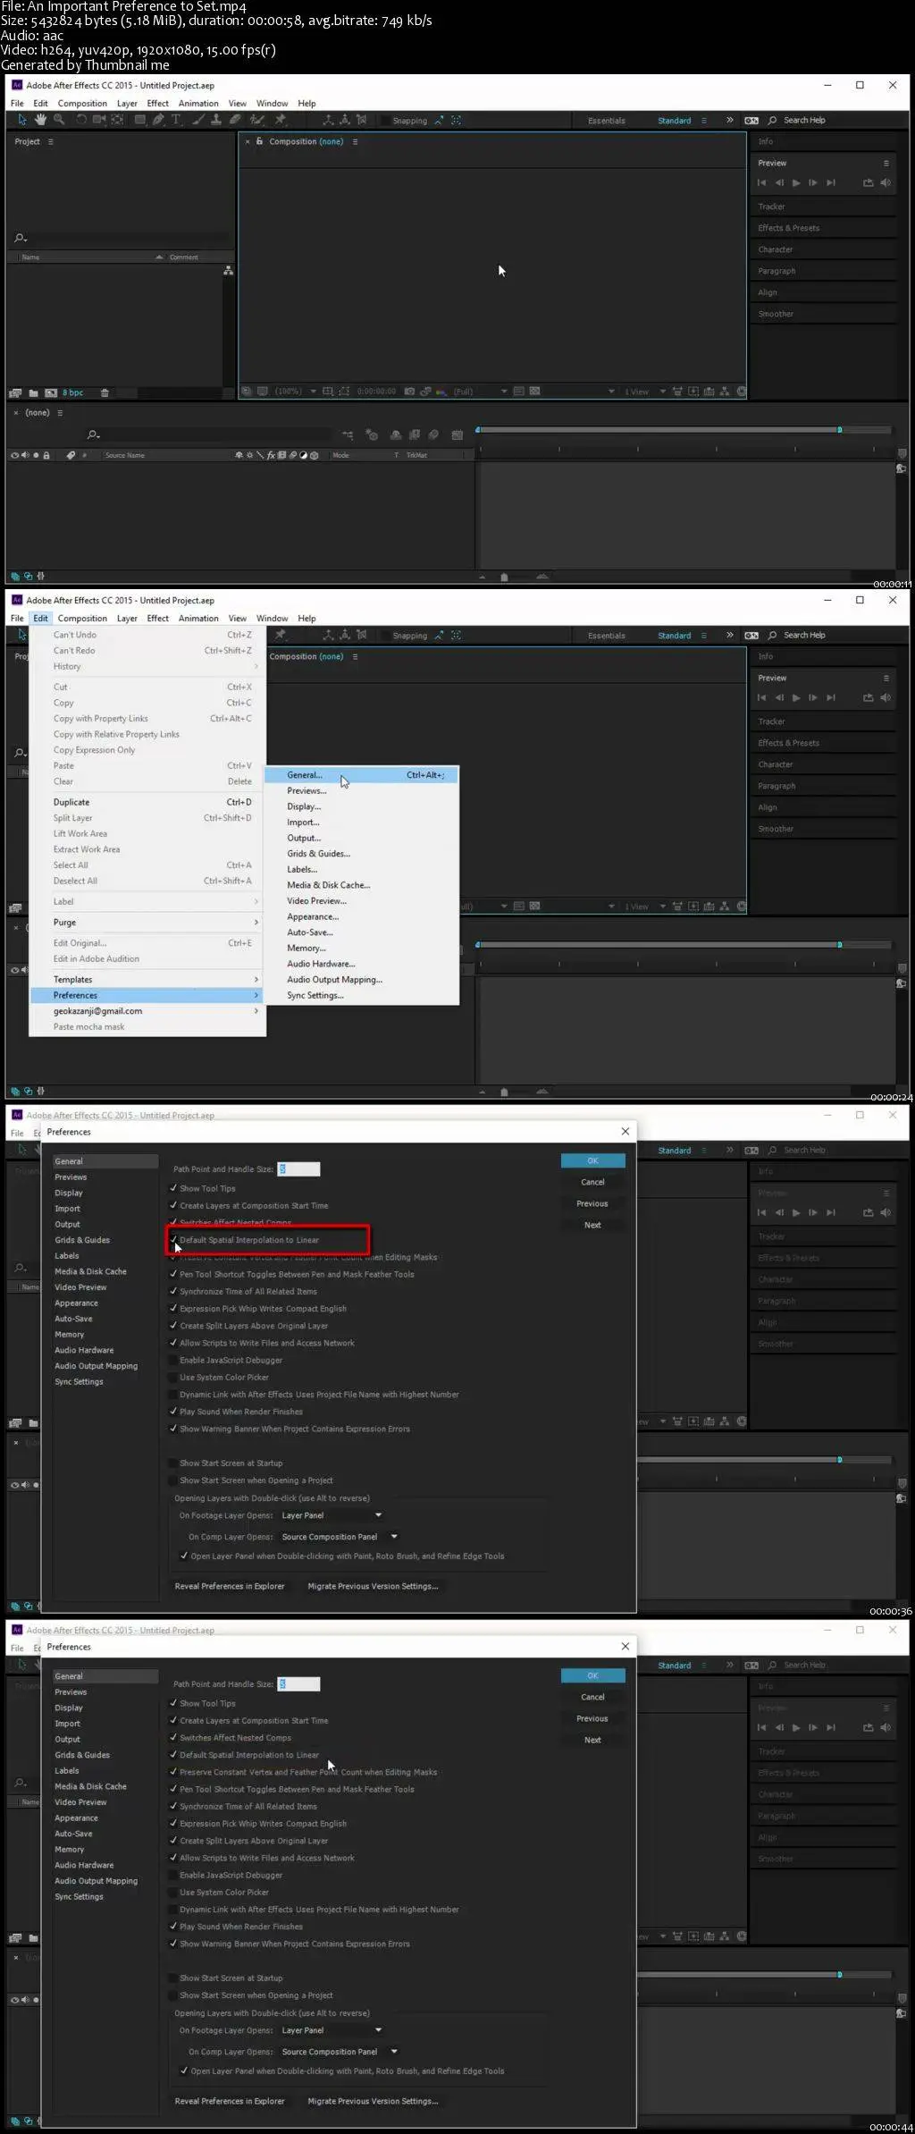915x2134 pixels.
Task: Open Layer Panel dropdown in the 00:00:36 frame
Action: tap(332, 1515)
